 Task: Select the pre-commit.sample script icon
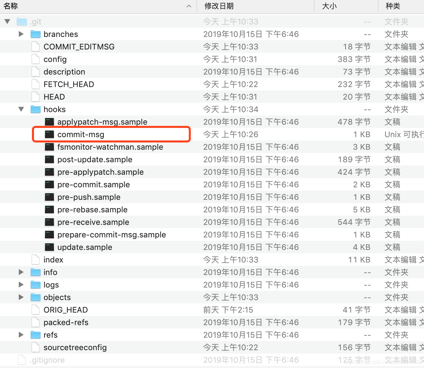click(49, 184)
